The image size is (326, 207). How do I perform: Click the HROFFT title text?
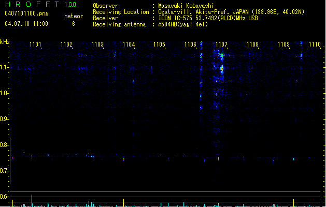click(x=32, y=4)
